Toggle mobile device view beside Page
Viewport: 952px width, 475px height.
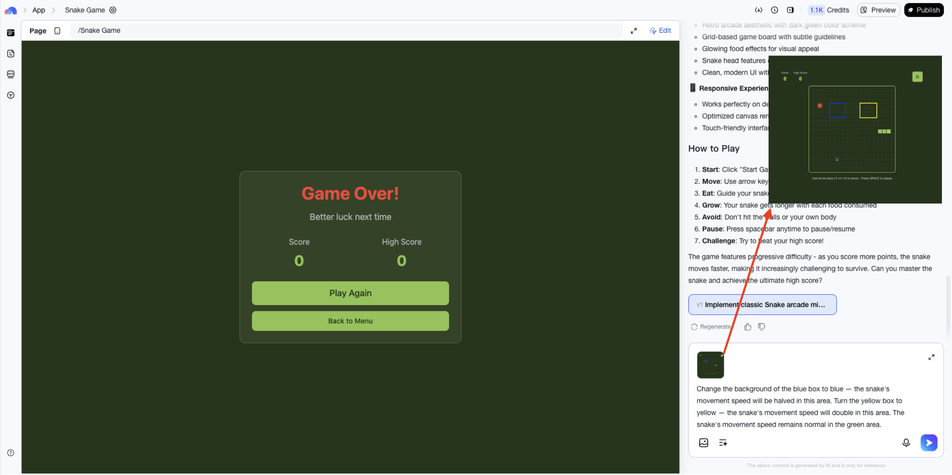tap(58, 31)
